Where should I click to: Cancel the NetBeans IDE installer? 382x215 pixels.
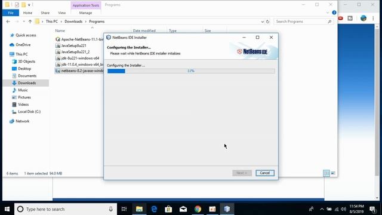265,173
